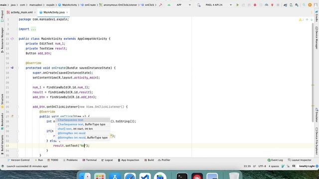Click the onCreate breadcrumb in navigation bar

[89, 5]
